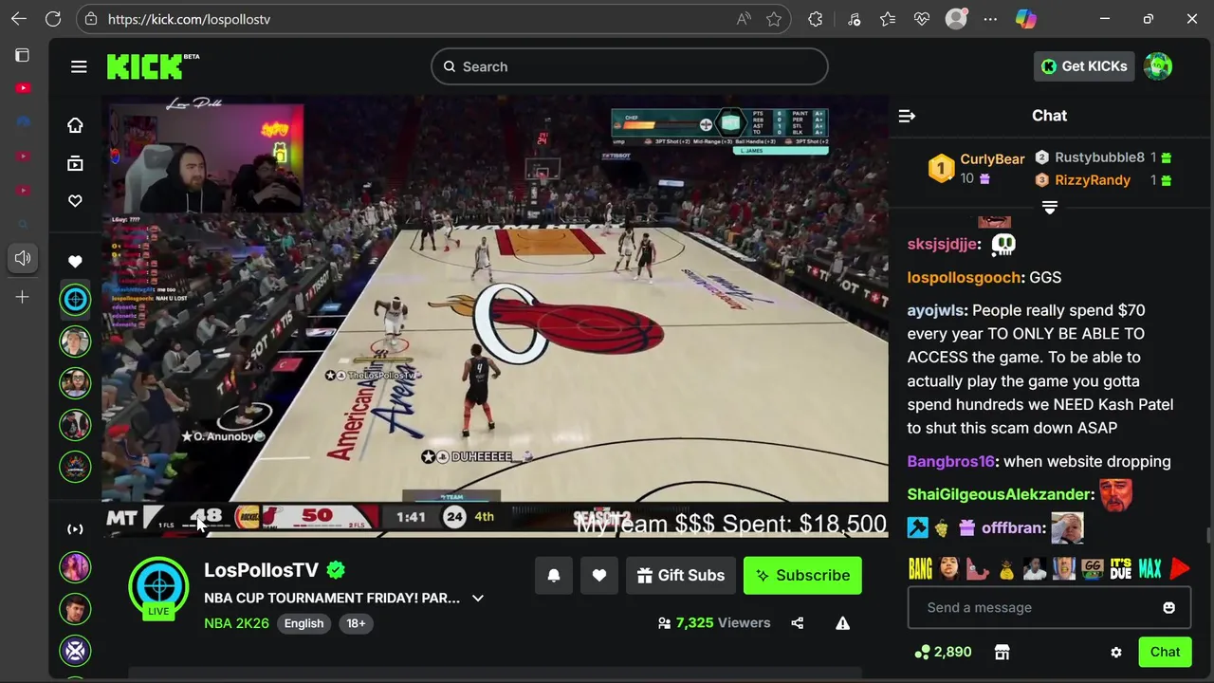
Task: Select the English language tag
Action: point(303,623)
